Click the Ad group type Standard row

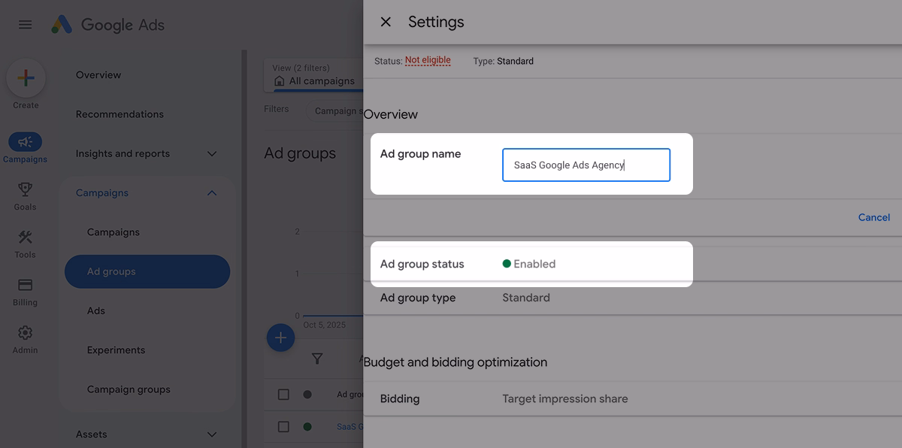[x=632, y=298]
